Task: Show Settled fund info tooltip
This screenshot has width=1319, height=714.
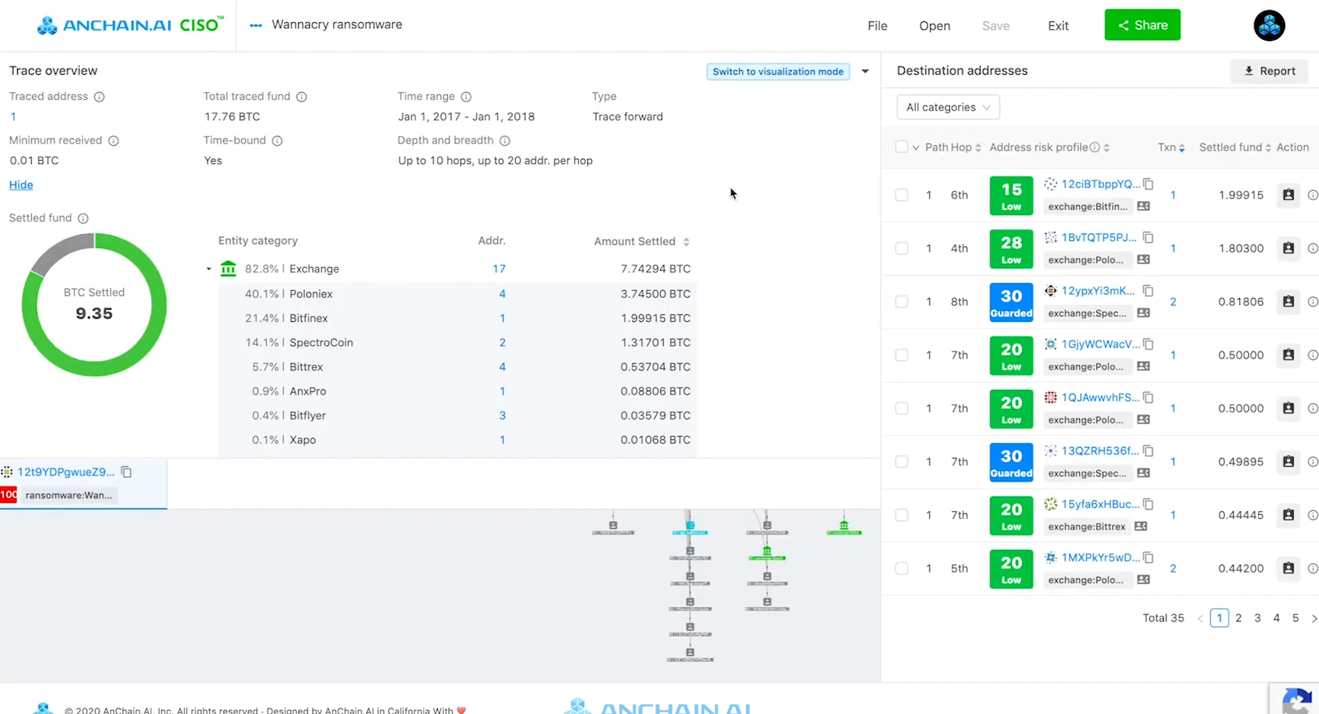Action: [x=83, y=218]
